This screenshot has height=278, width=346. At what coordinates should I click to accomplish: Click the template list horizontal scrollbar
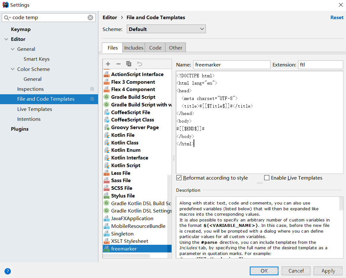[126, 256]
